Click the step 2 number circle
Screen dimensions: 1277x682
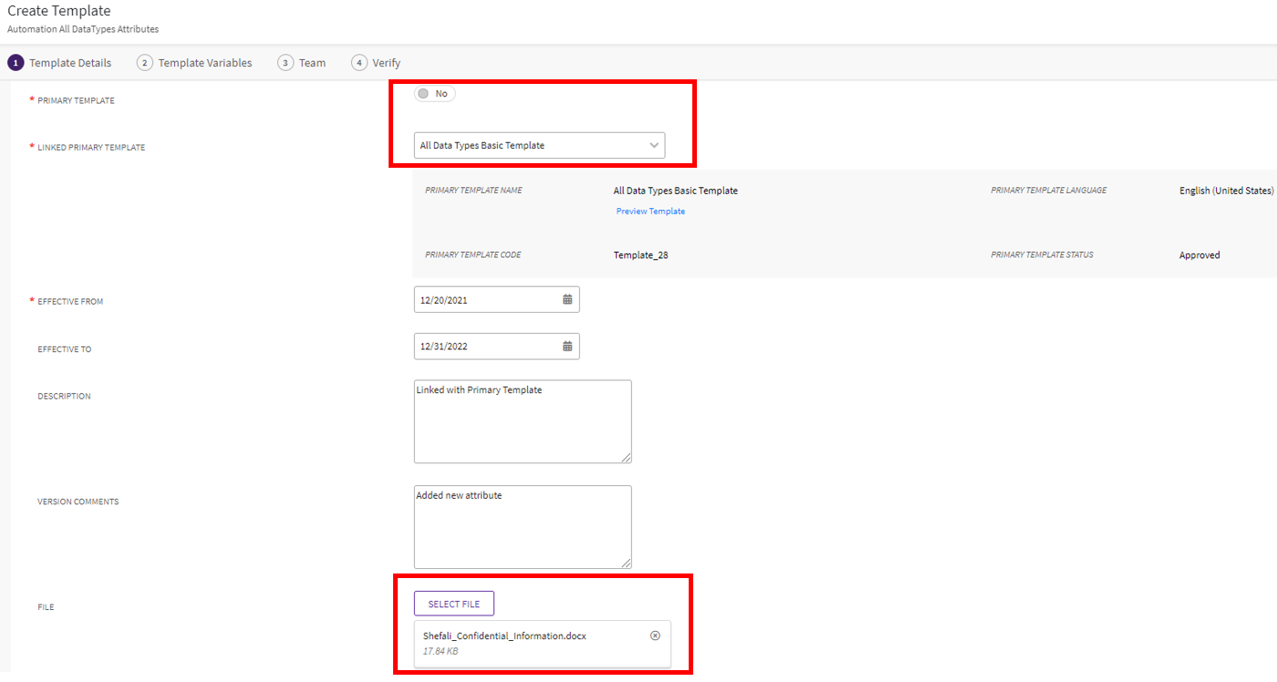[x=144, y=63]
